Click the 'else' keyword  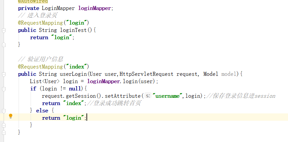tap(42, 111)
